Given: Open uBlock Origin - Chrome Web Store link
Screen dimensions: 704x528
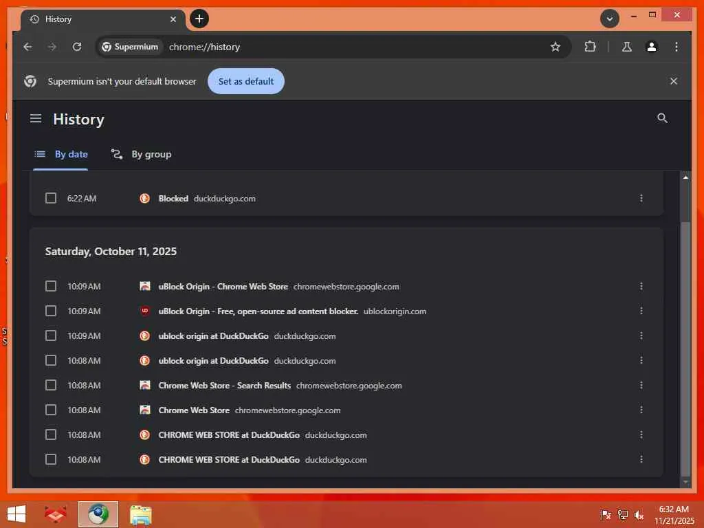Looking at the screenshot, I should 223,287.
